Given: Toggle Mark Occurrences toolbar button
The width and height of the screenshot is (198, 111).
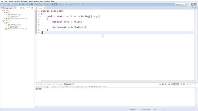Looking at the screenshot, I should [55, 4].
